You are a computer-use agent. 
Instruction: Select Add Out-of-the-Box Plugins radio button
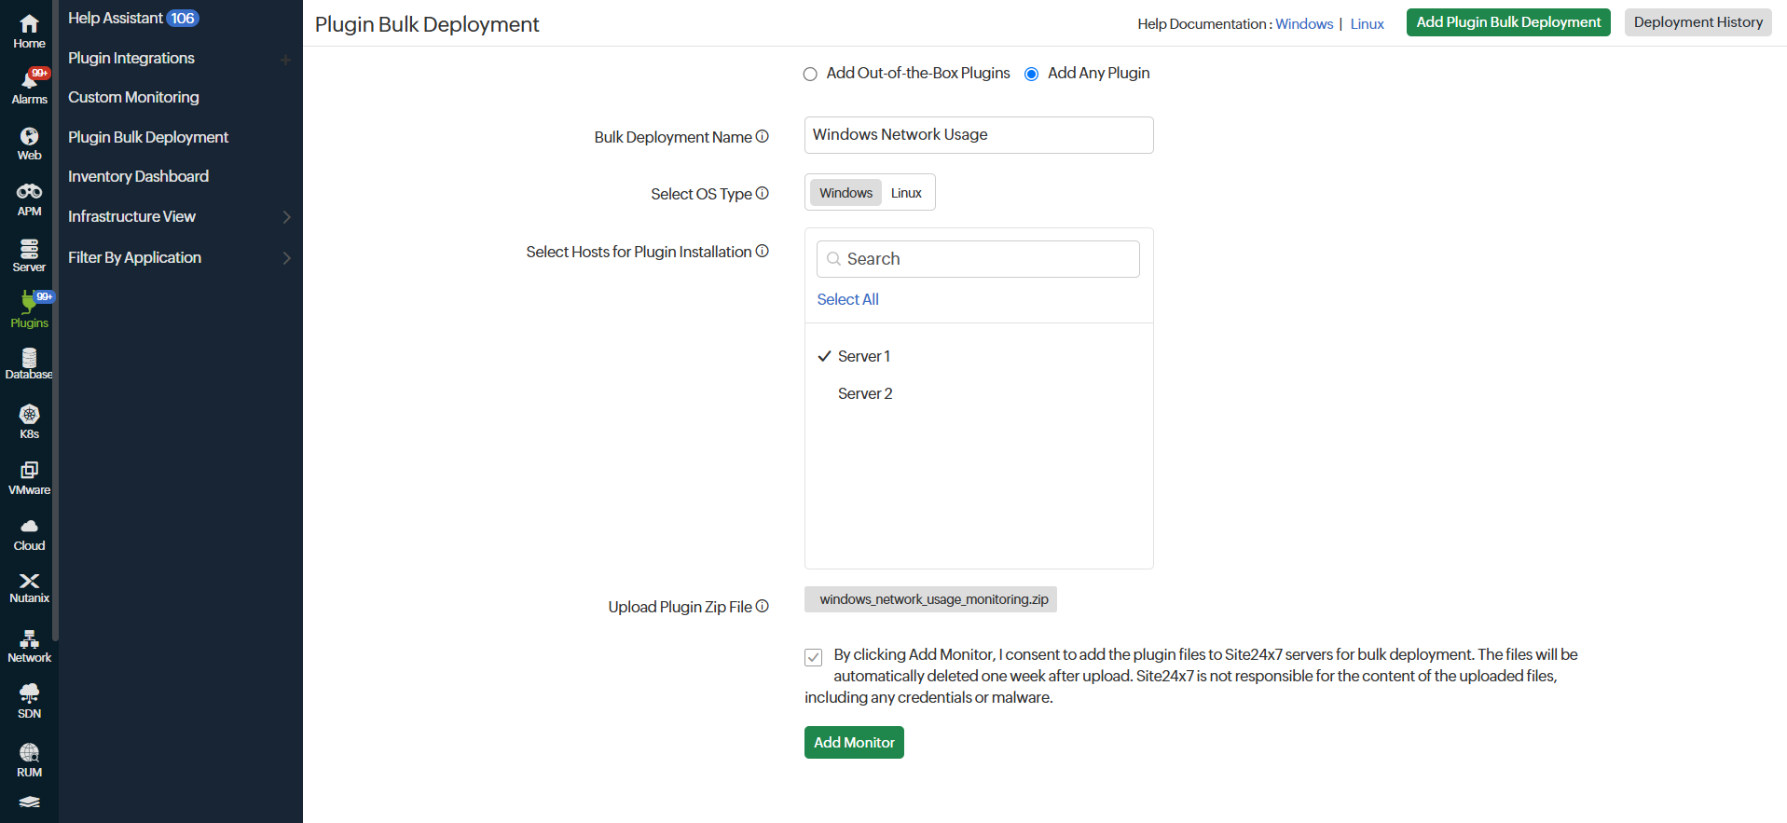810,75
